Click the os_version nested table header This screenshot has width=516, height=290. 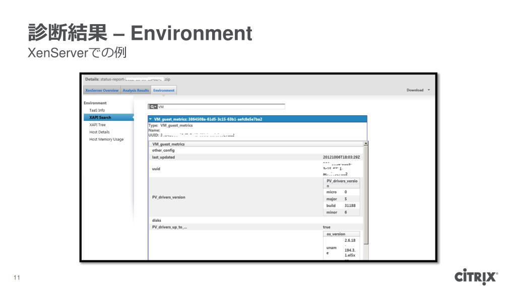[x=341, y=234]
